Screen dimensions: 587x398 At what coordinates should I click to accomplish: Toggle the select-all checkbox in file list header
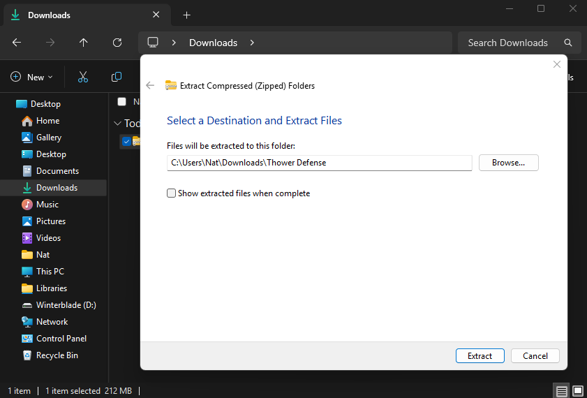pyautogui.click(x=121, y=101)
